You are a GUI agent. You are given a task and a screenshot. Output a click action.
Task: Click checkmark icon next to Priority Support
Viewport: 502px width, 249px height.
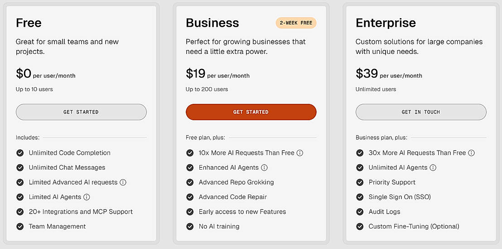click(360, 182)
